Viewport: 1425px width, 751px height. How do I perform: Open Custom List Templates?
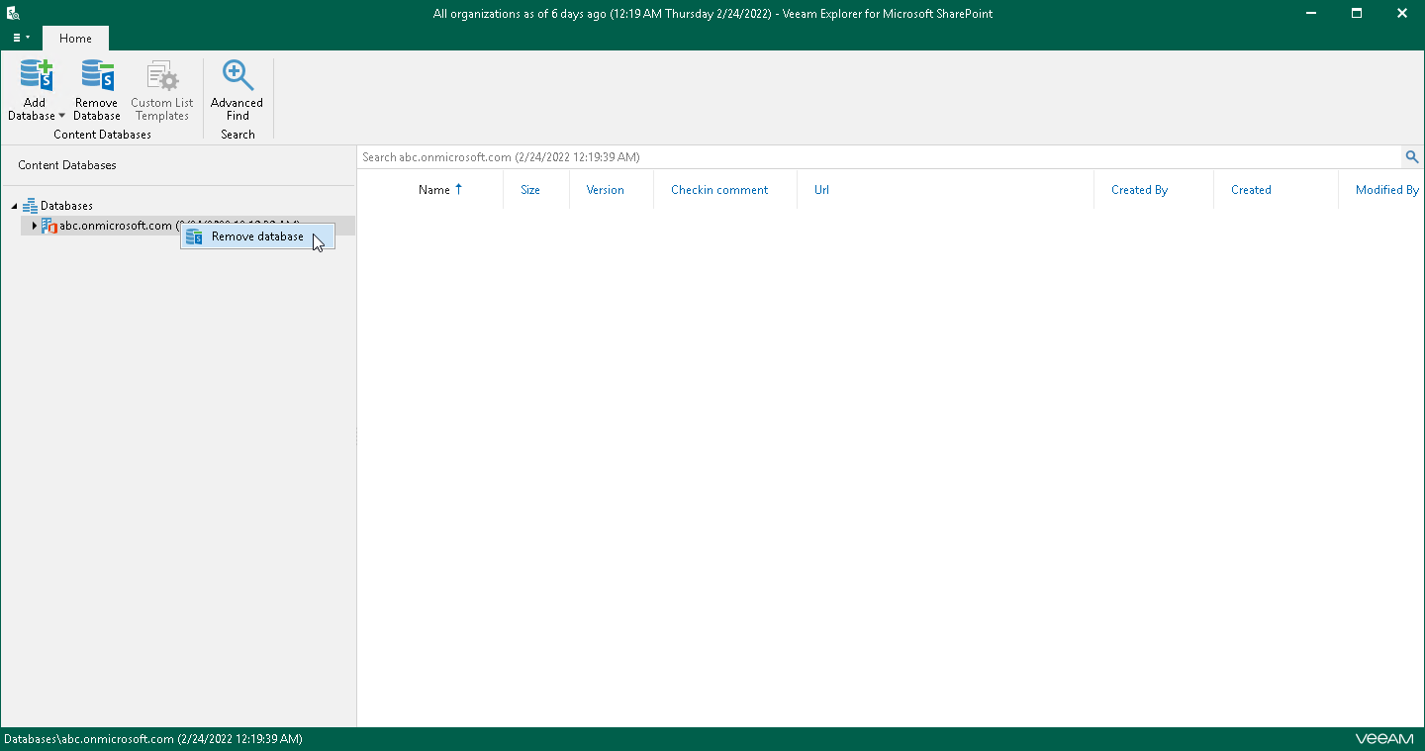point(162,91)
